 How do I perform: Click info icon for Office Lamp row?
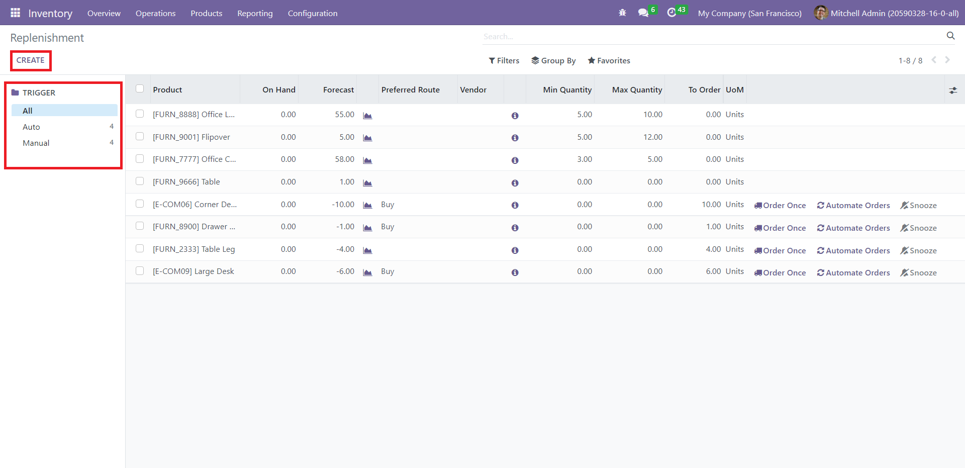[x=515, y=116]
